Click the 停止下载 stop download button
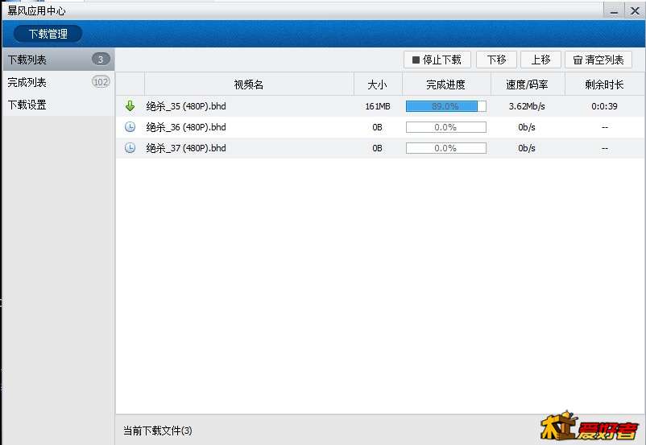 coord(437,60)
